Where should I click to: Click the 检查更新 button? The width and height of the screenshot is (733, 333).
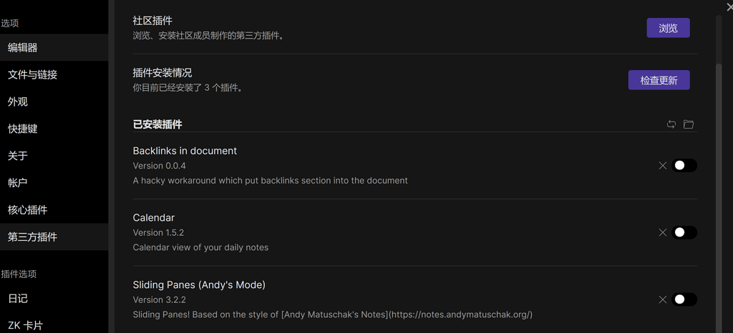pyautogui.click(x=659, y=80)
